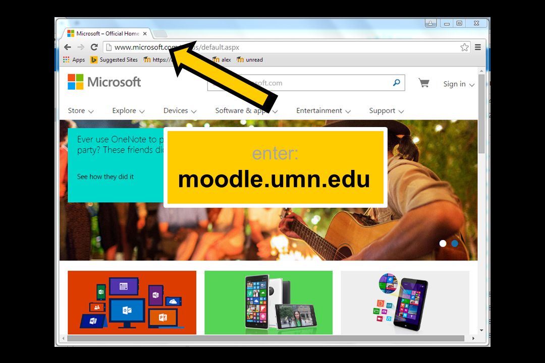Open the Apps bookmarks shortcut
Screen dimensions: 545x363
click(74, 60)
